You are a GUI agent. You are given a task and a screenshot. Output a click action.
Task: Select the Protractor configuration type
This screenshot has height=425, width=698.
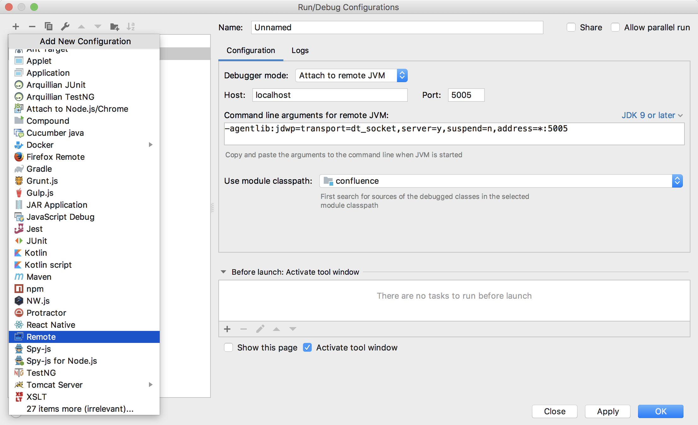point(84,313)
